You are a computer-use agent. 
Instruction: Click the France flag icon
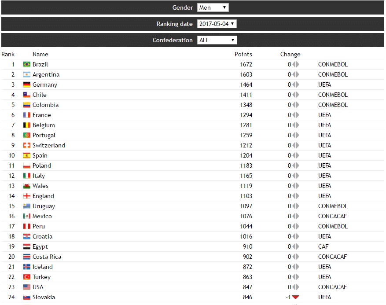click(26, 115)
